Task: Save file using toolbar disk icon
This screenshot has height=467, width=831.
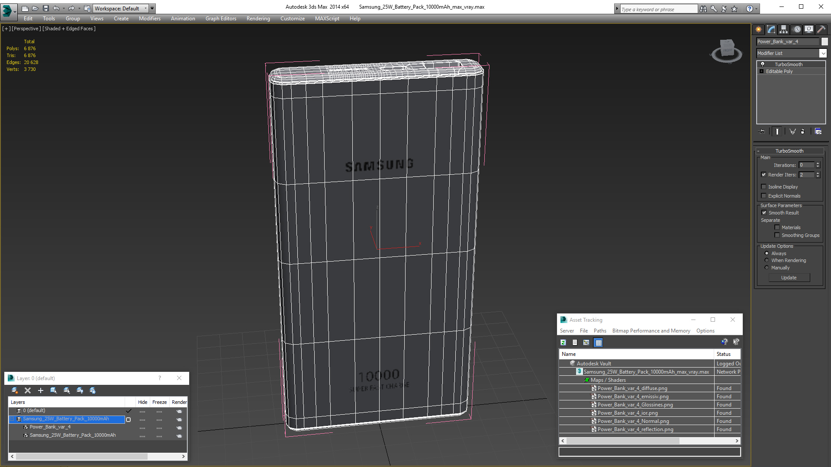Action: click(46, 8)
